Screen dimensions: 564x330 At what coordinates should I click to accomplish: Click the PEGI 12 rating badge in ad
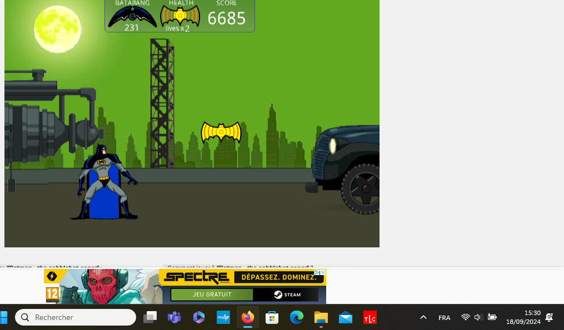tap(52, 295)
